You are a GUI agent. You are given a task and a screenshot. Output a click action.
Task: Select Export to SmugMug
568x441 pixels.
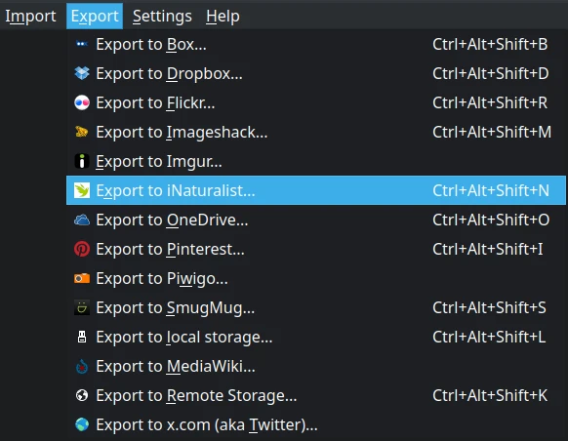point(316,307)
